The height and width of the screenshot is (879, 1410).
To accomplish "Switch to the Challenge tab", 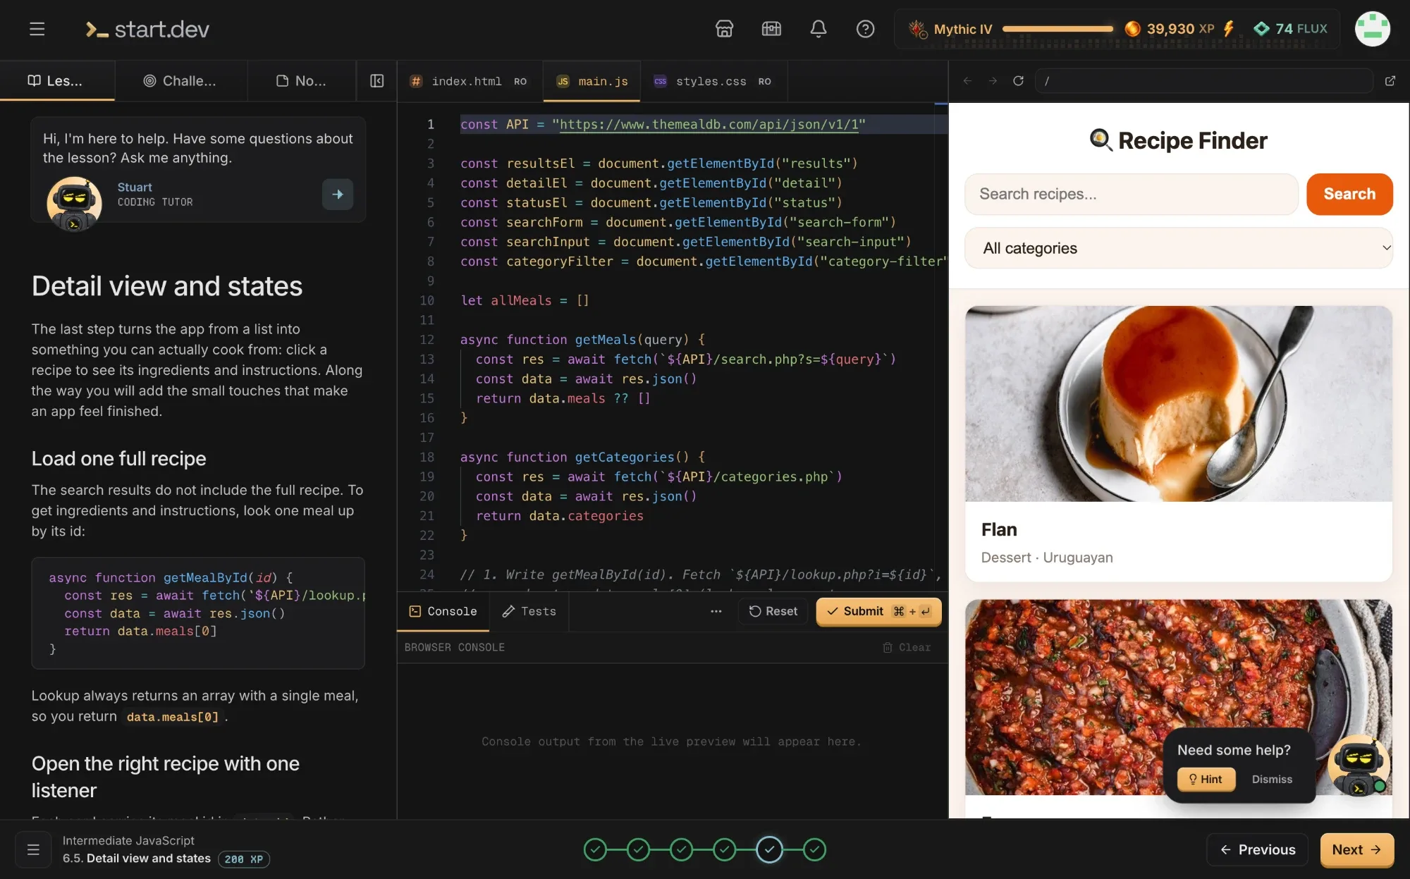I will (180, 81).
